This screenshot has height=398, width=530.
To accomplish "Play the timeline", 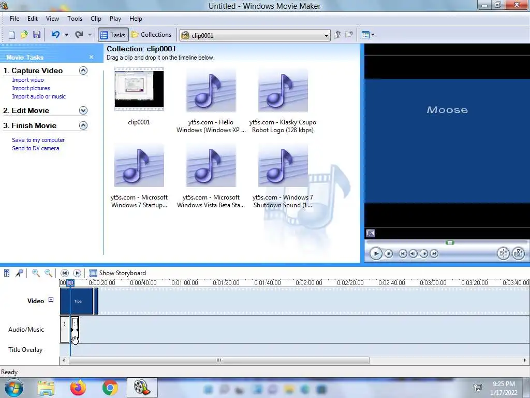I will click(x=77, y=273).
